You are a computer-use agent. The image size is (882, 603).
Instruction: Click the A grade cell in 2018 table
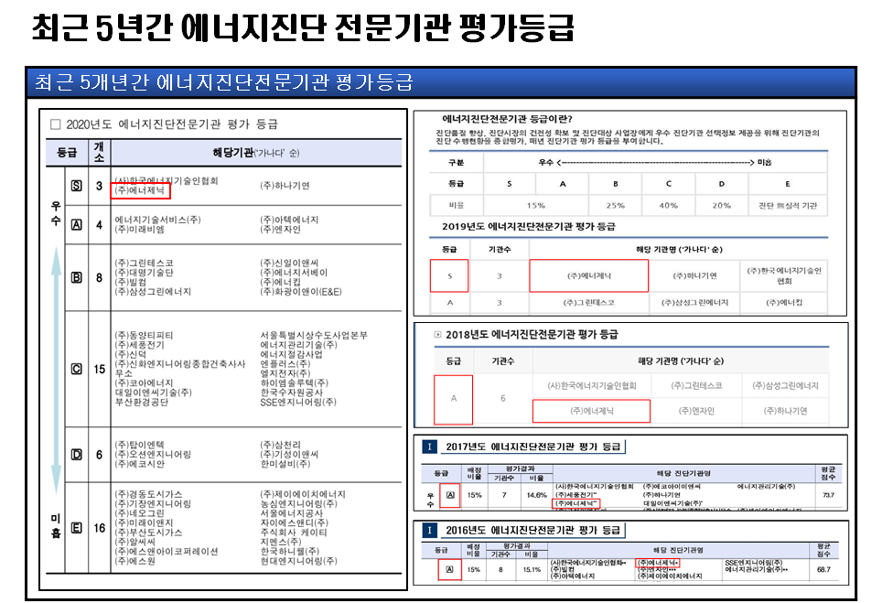pyautogui.click(x=454, y=399)
